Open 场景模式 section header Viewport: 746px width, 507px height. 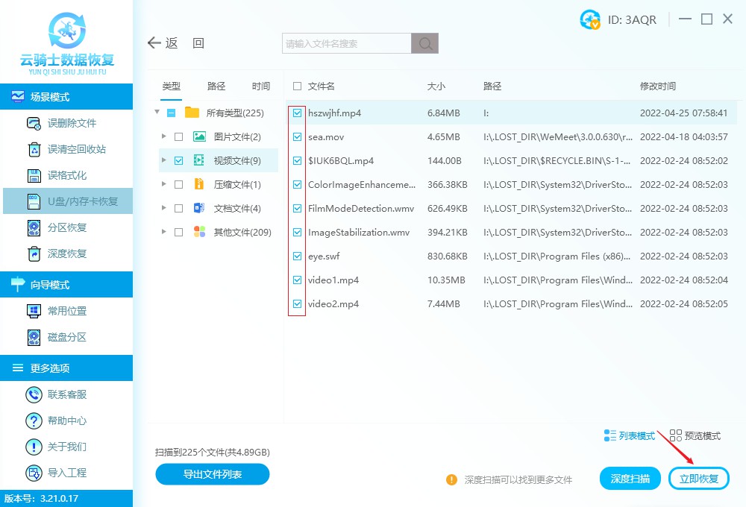click(x=66, y=96)
